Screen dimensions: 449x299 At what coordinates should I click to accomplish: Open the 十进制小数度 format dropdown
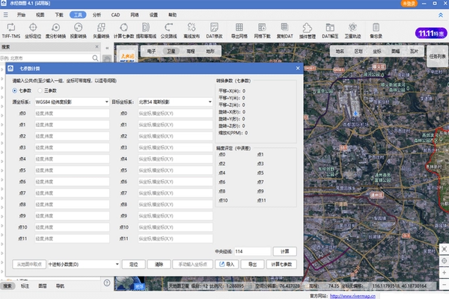point(82,264)
